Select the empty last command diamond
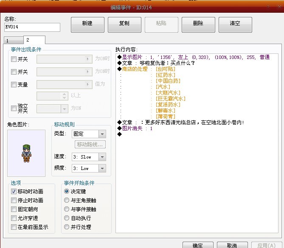The image size is (284, 248). (120, 134)
